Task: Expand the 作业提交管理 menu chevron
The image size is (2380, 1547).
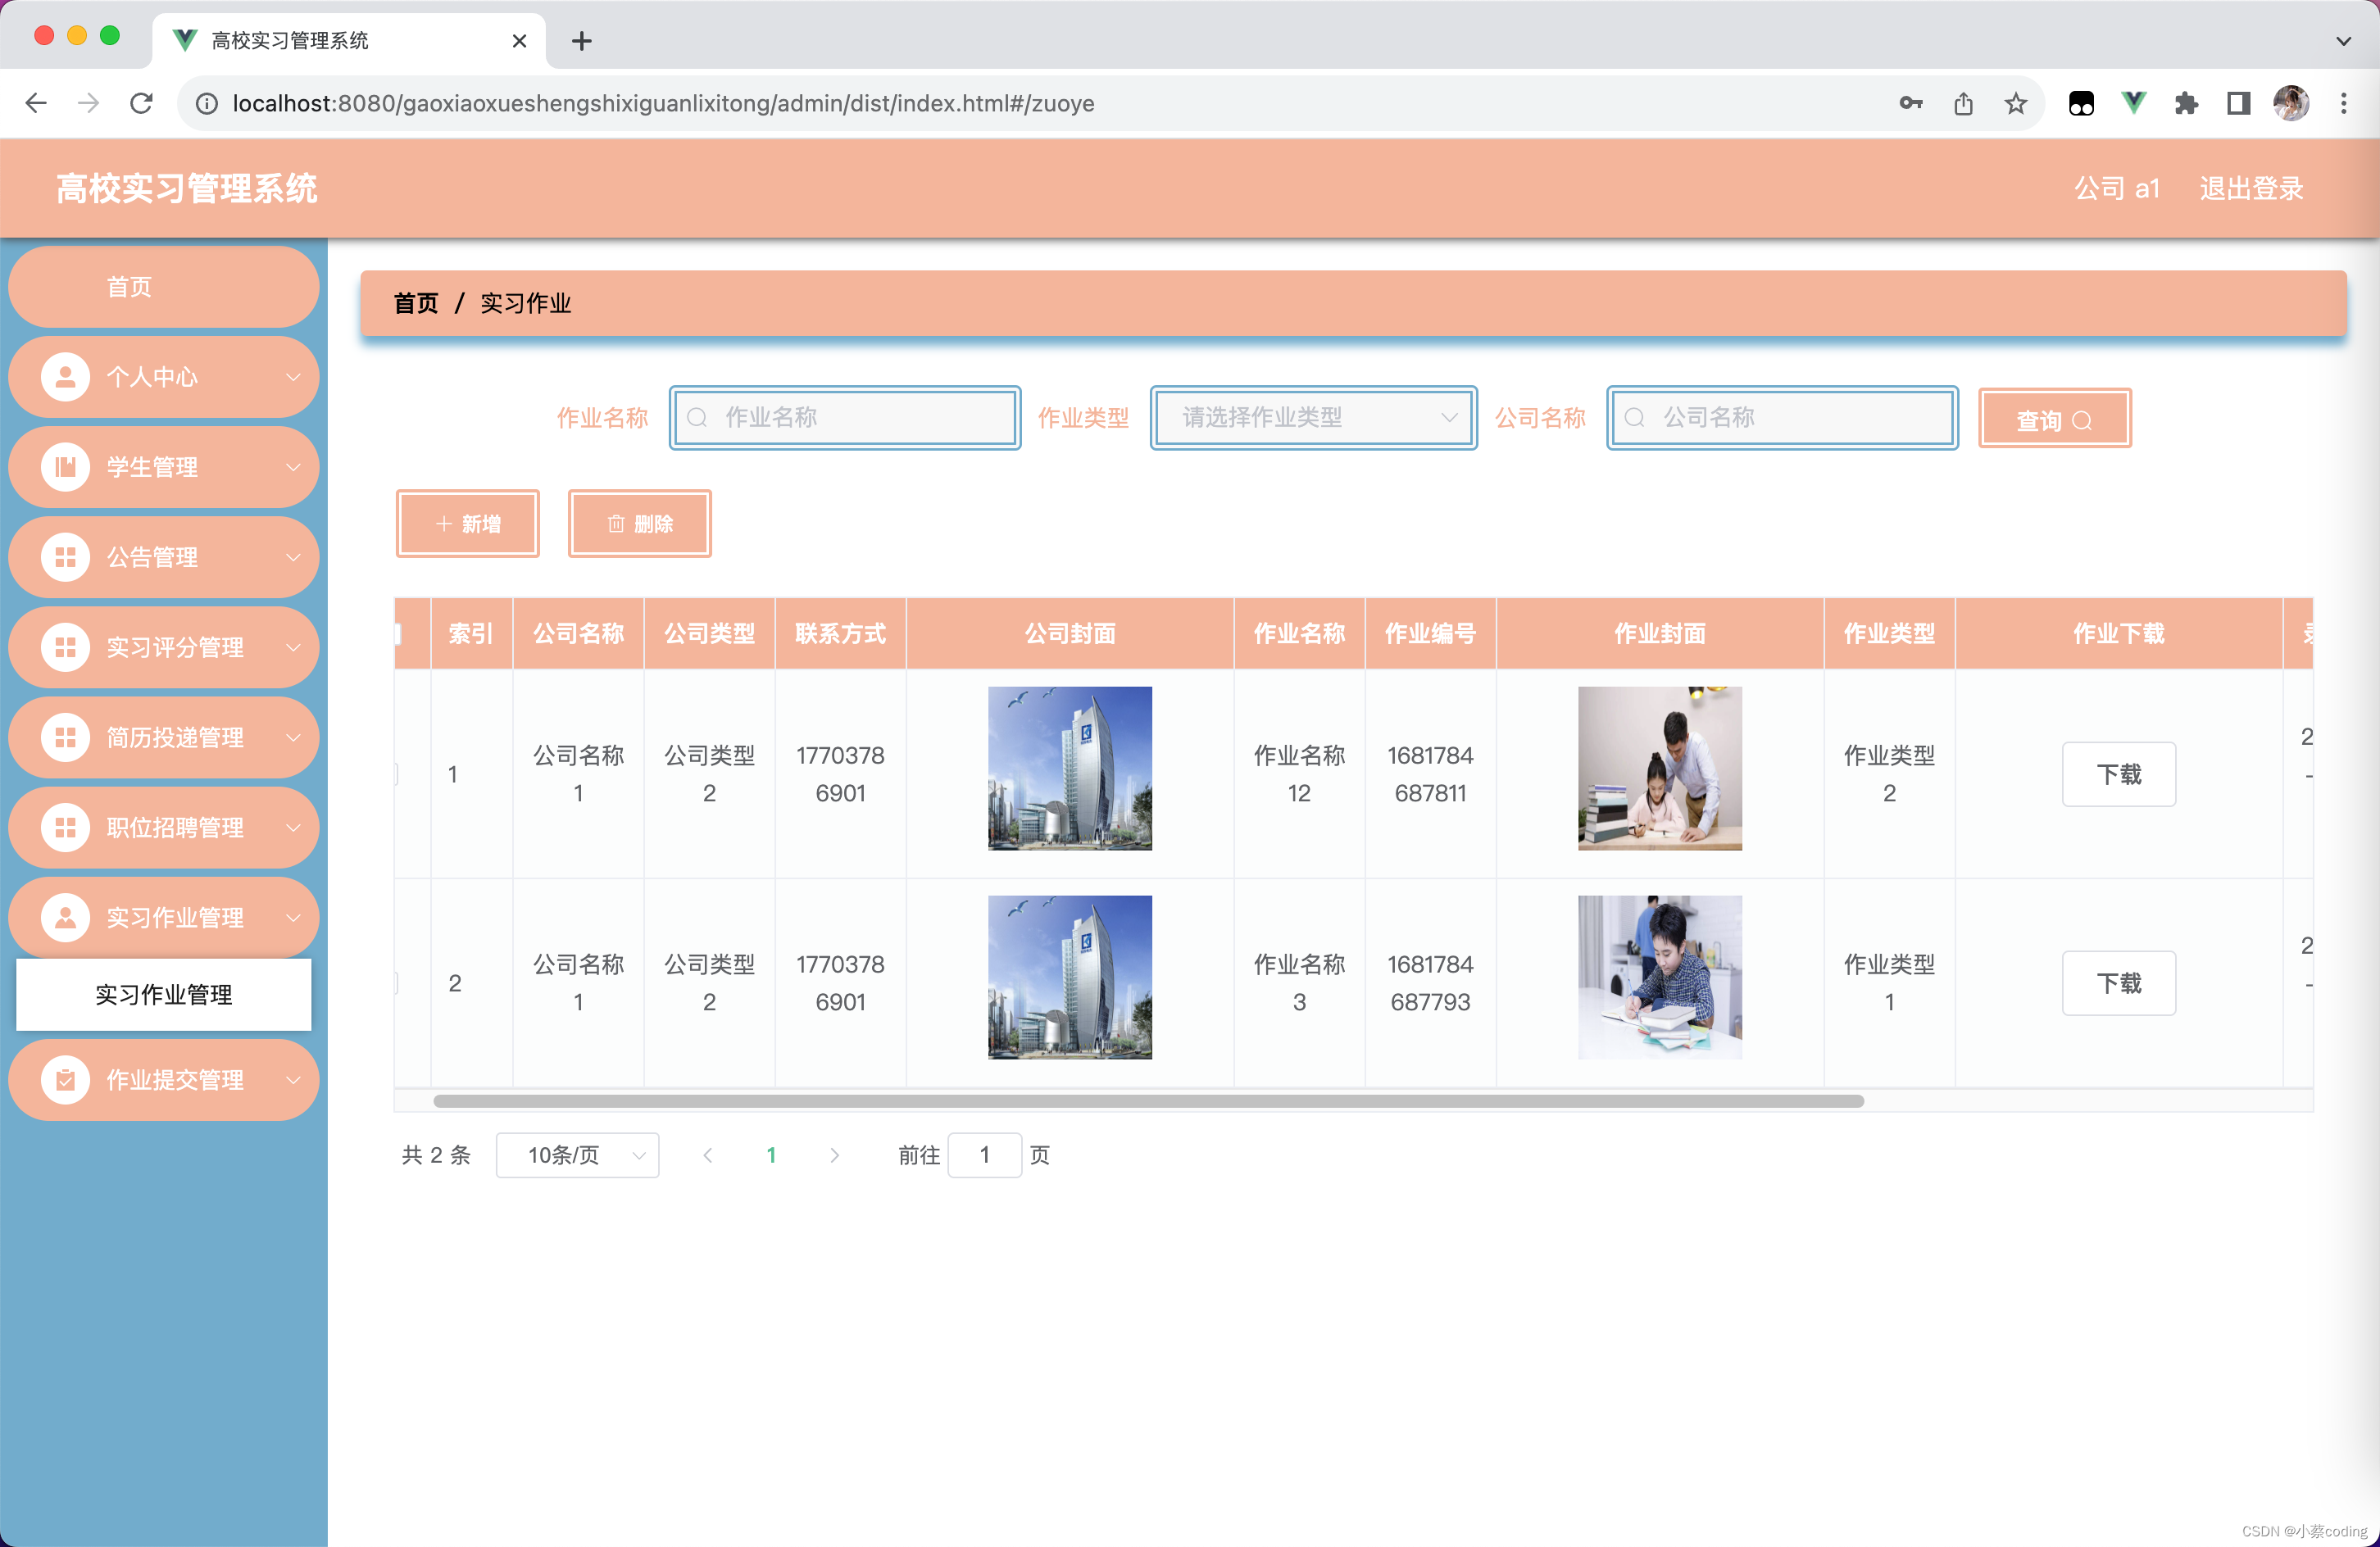Action: [x=293, y=1080]
